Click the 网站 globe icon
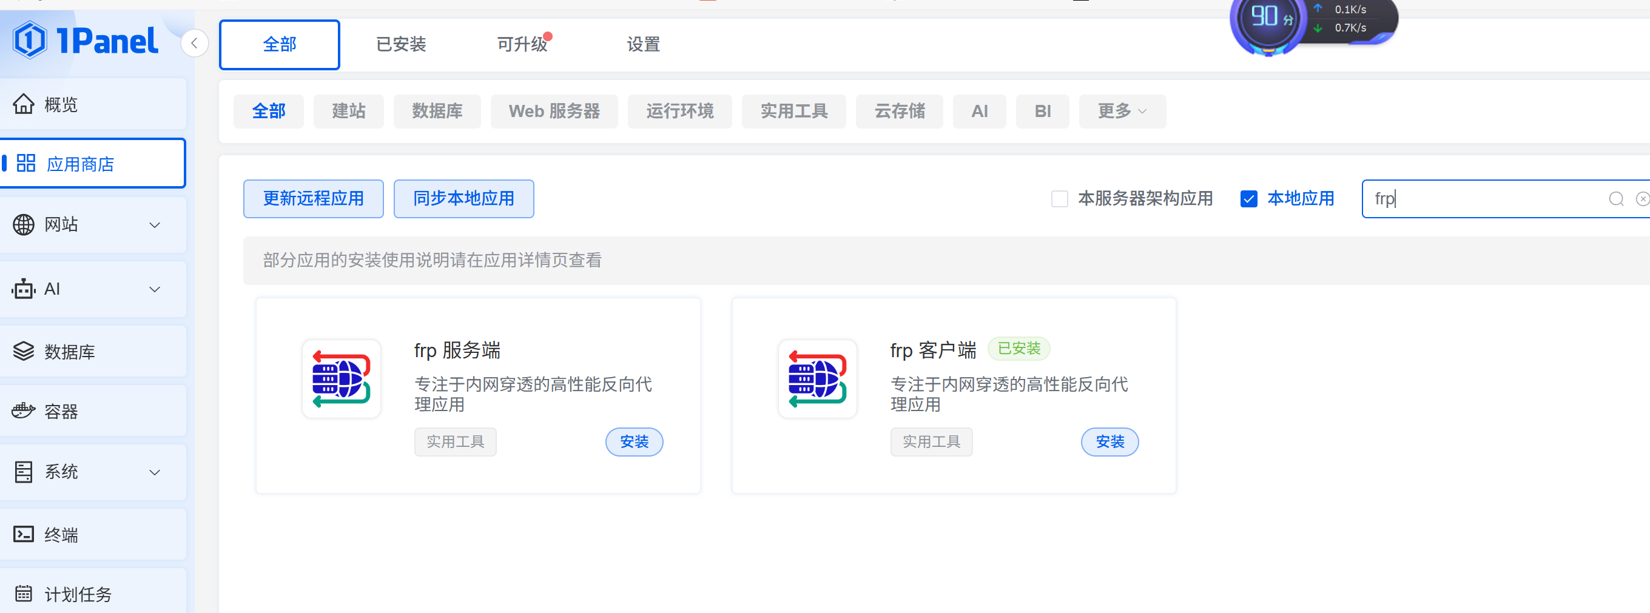 (x=24, y=225)
